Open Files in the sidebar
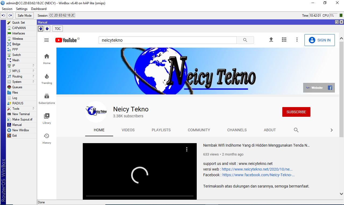The width and height of the screenshot is (344, 205). point(21,93)
